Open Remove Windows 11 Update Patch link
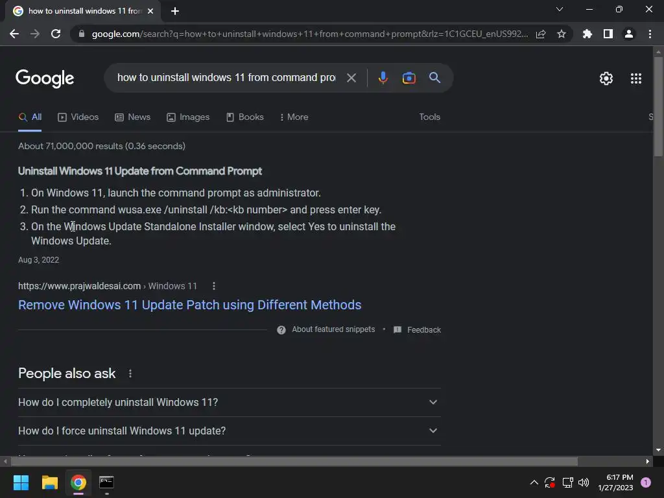Screen dimensions: 664x498 tap(190, 305)
